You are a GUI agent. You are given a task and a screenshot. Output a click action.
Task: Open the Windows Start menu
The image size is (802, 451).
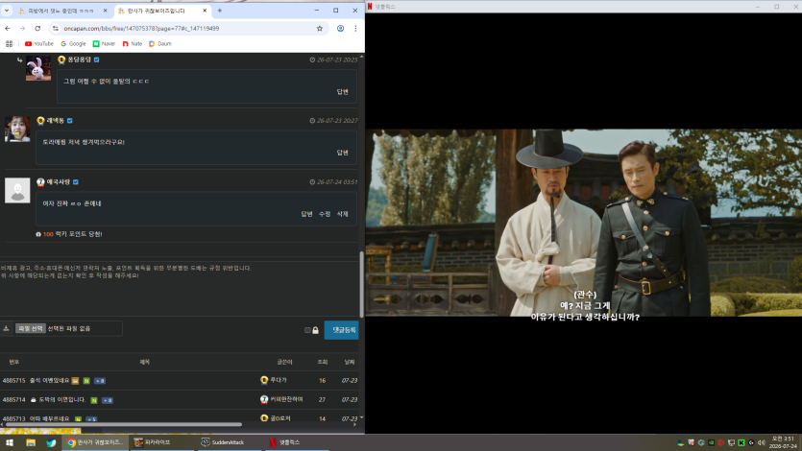[x=10, y=442]
